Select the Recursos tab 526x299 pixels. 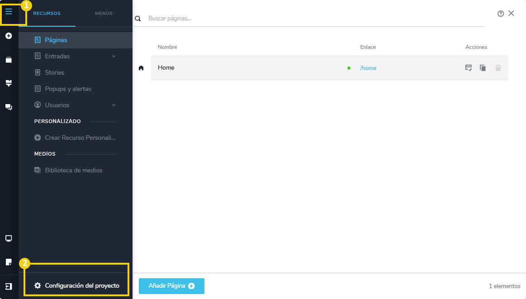(x=47, y=14)
